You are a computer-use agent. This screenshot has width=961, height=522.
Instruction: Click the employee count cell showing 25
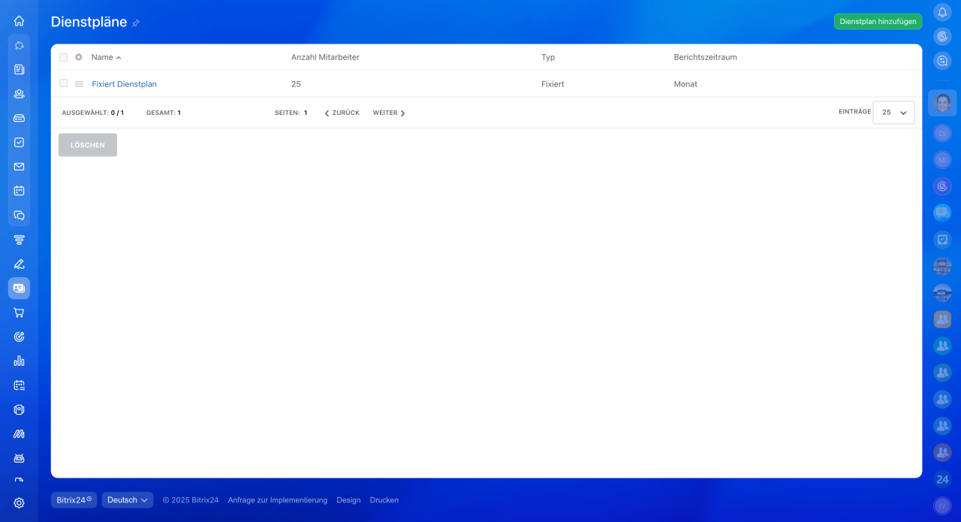point(296,84)
